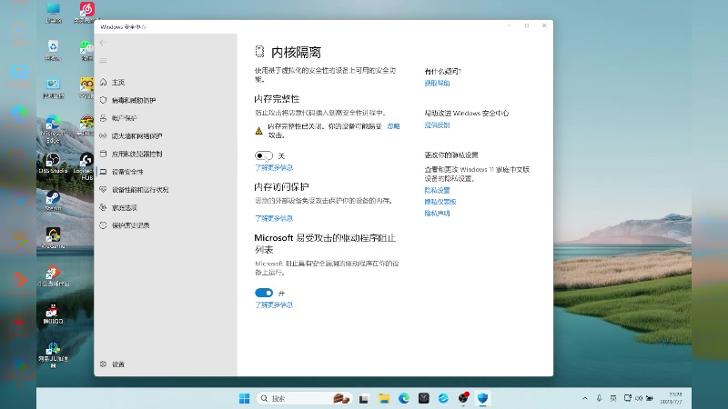728x409 pixels.
Task: Select the 网易UU加速器 desktop shortcut
Action: [53, 355]
